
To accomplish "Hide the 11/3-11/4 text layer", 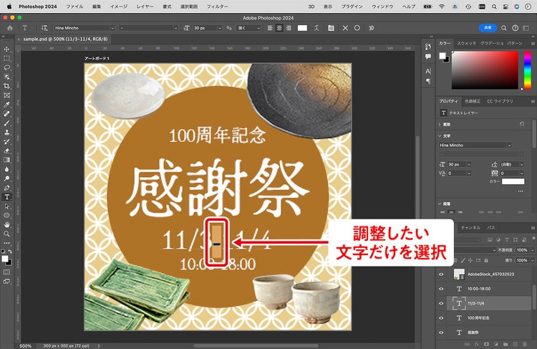I will (x=441, y=303).
